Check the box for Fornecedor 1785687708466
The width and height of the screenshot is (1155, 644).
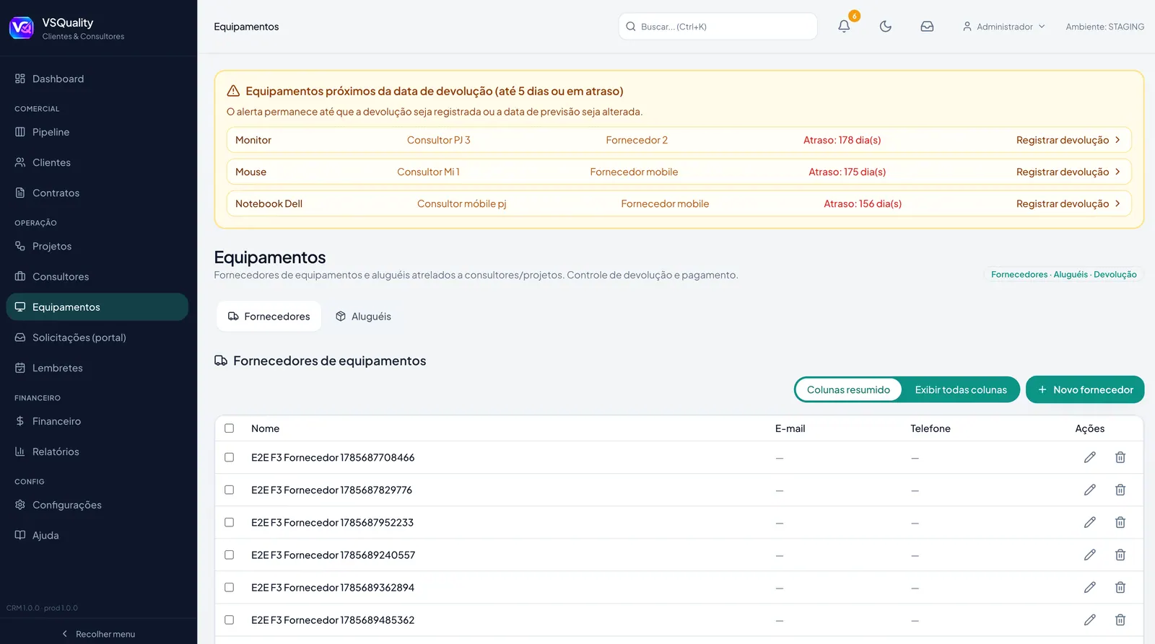[230, 457]
